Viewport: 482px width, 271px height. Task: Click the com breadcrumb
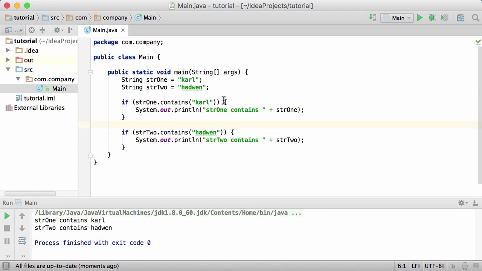point(76,18)
